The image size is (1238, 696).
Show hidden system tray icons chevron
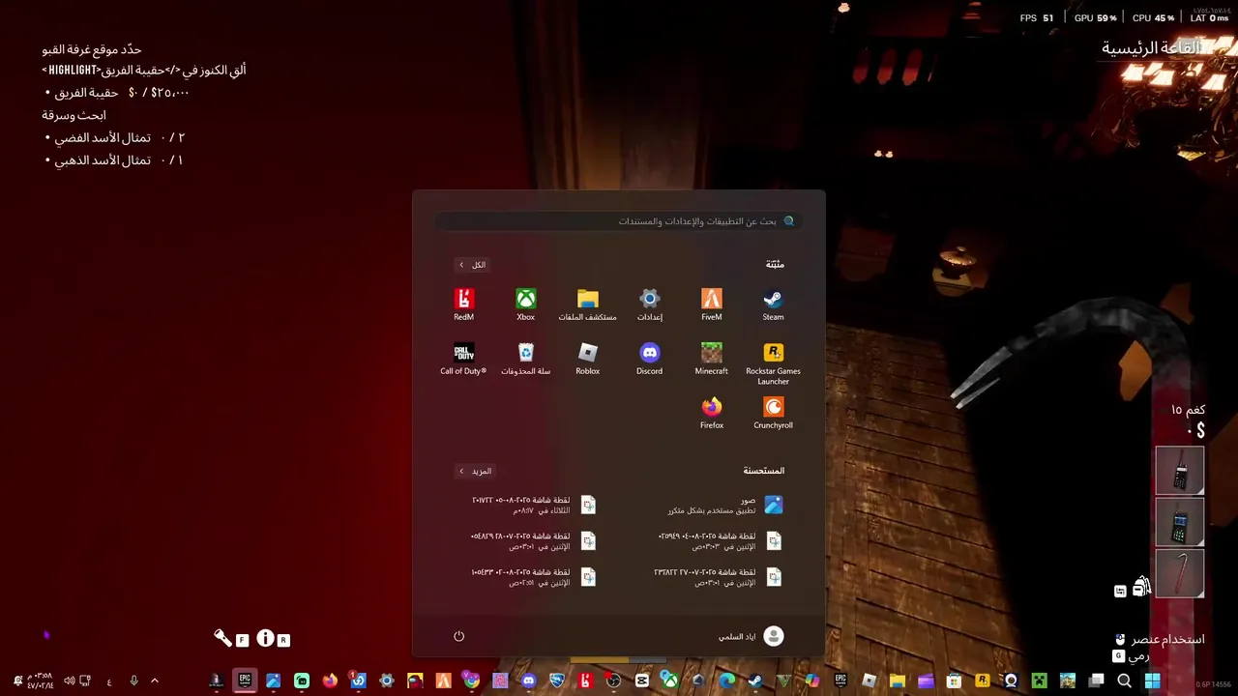155,681
